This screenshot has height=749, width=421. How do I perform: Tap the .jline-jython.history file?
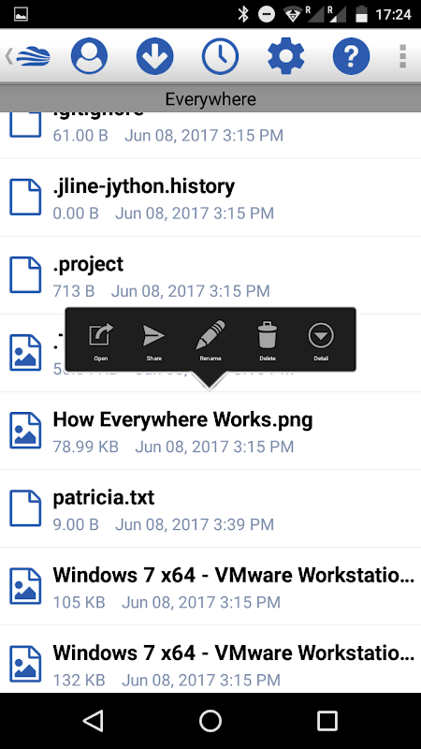coord(210,198)
